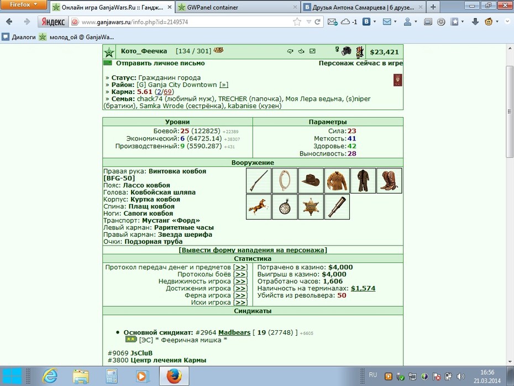Click the green star icon beside Кото_Феечка
Screen dimensions: 514x386
(x=109, y=52)
